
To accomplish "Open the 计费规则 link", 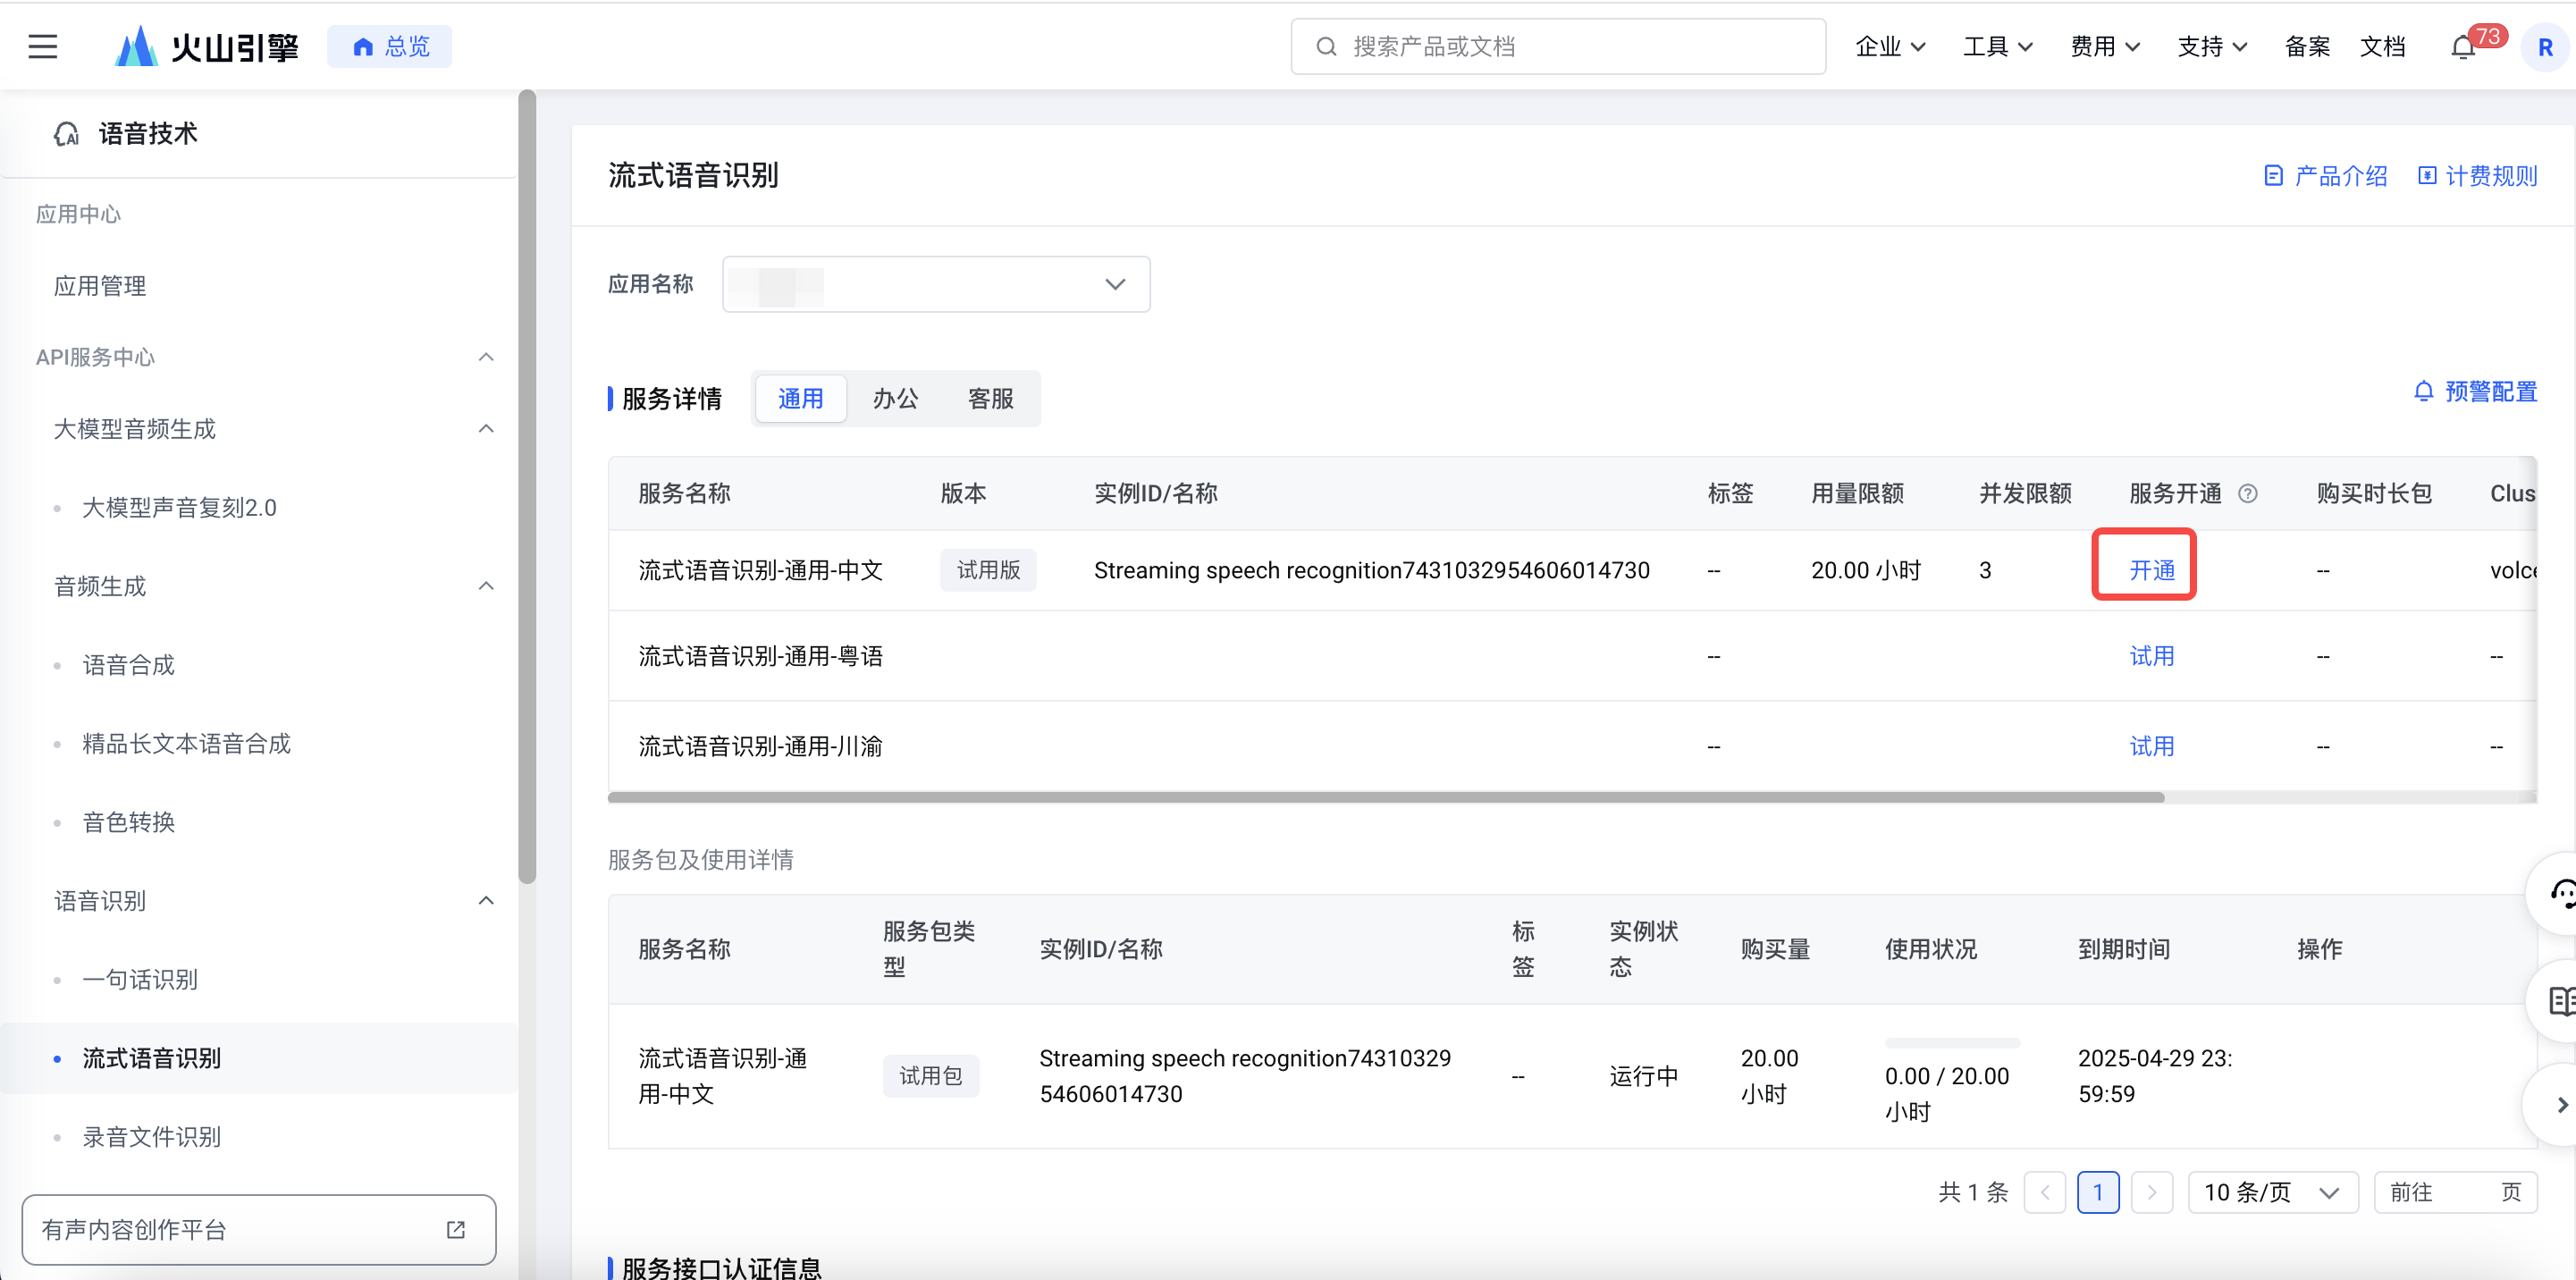I will [x=2478, y=176].
